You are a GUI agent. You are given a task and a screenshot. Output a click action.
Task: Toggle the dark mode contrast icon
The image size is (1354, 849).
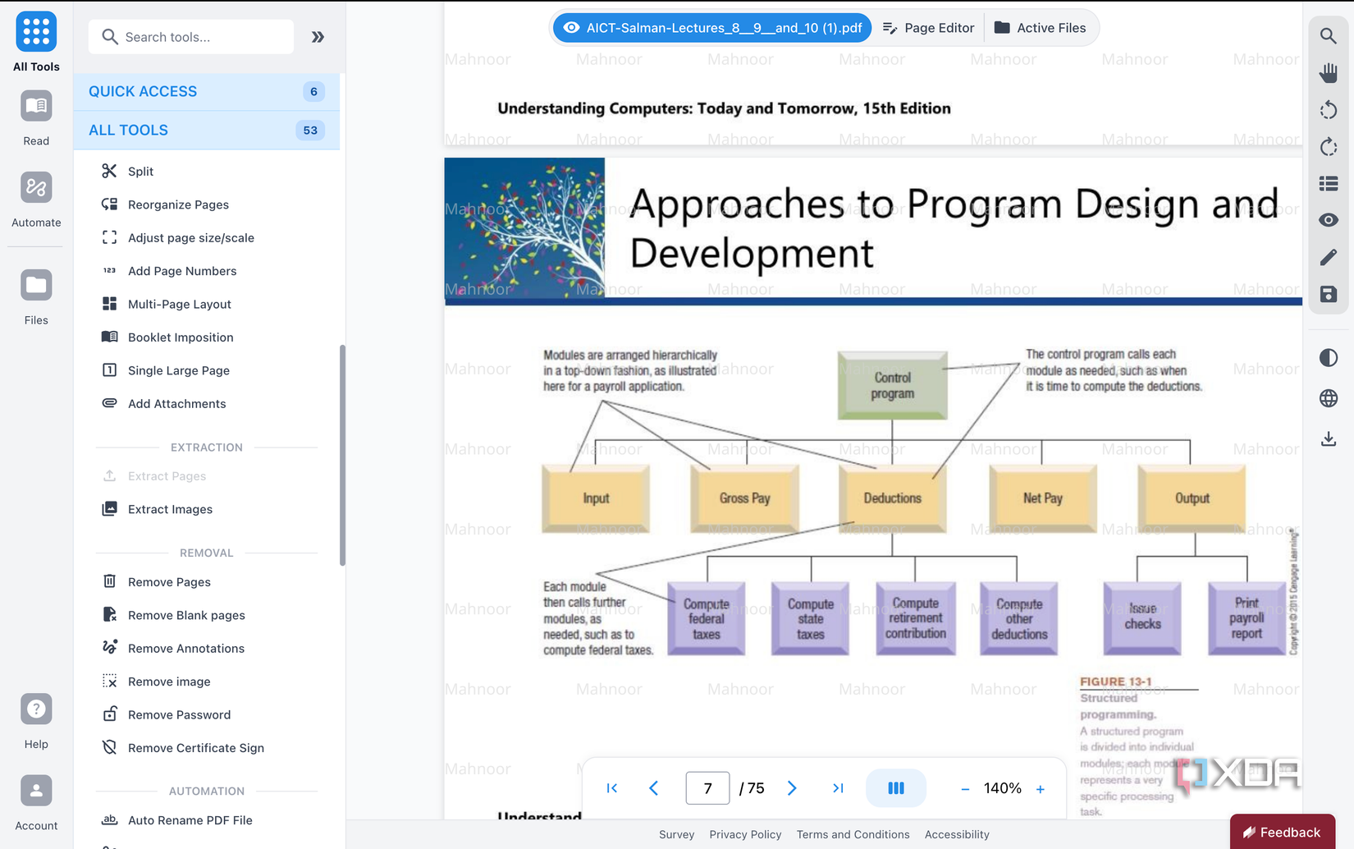click(1328, 358)
